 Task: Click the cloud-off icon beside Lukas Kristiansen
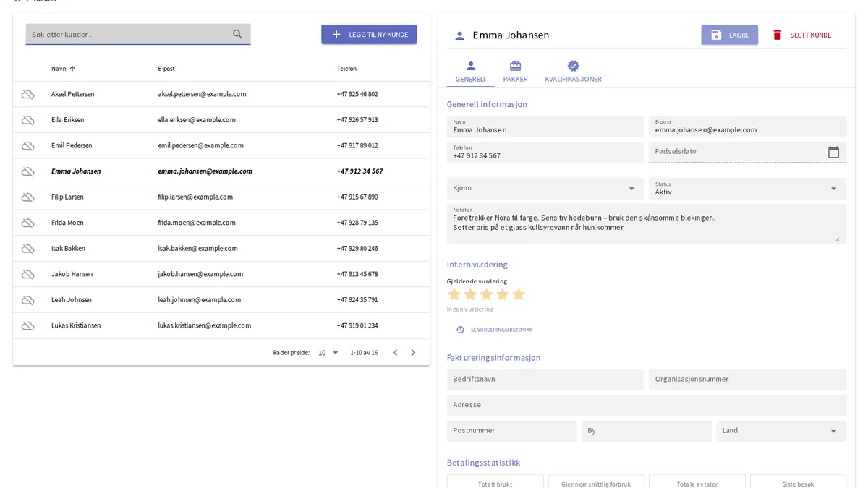(27, 325)
